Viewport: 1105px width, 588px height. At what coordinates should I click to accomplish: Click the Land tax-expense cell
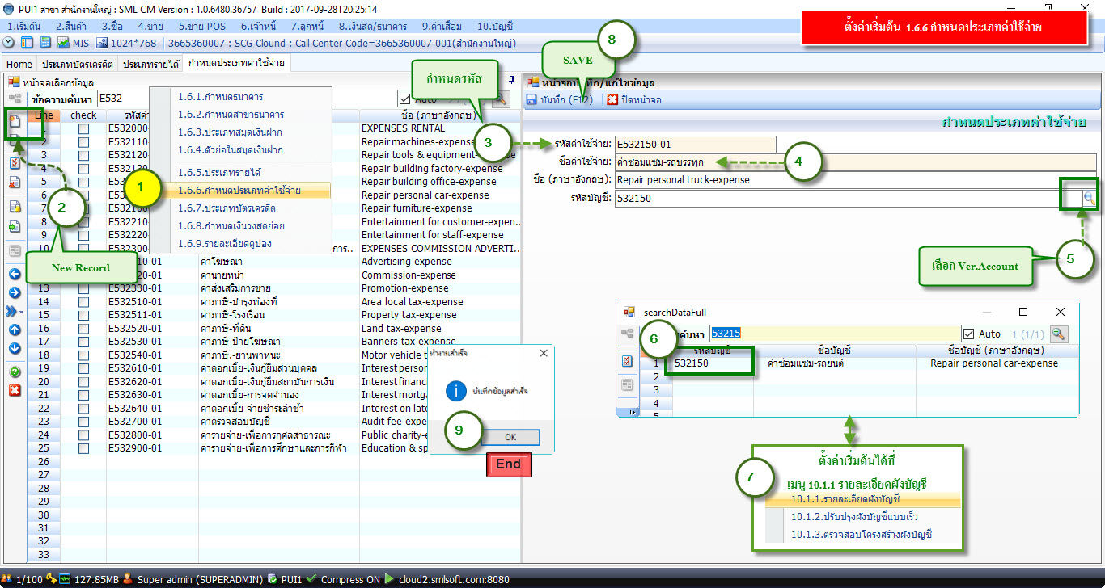(440, 329)
